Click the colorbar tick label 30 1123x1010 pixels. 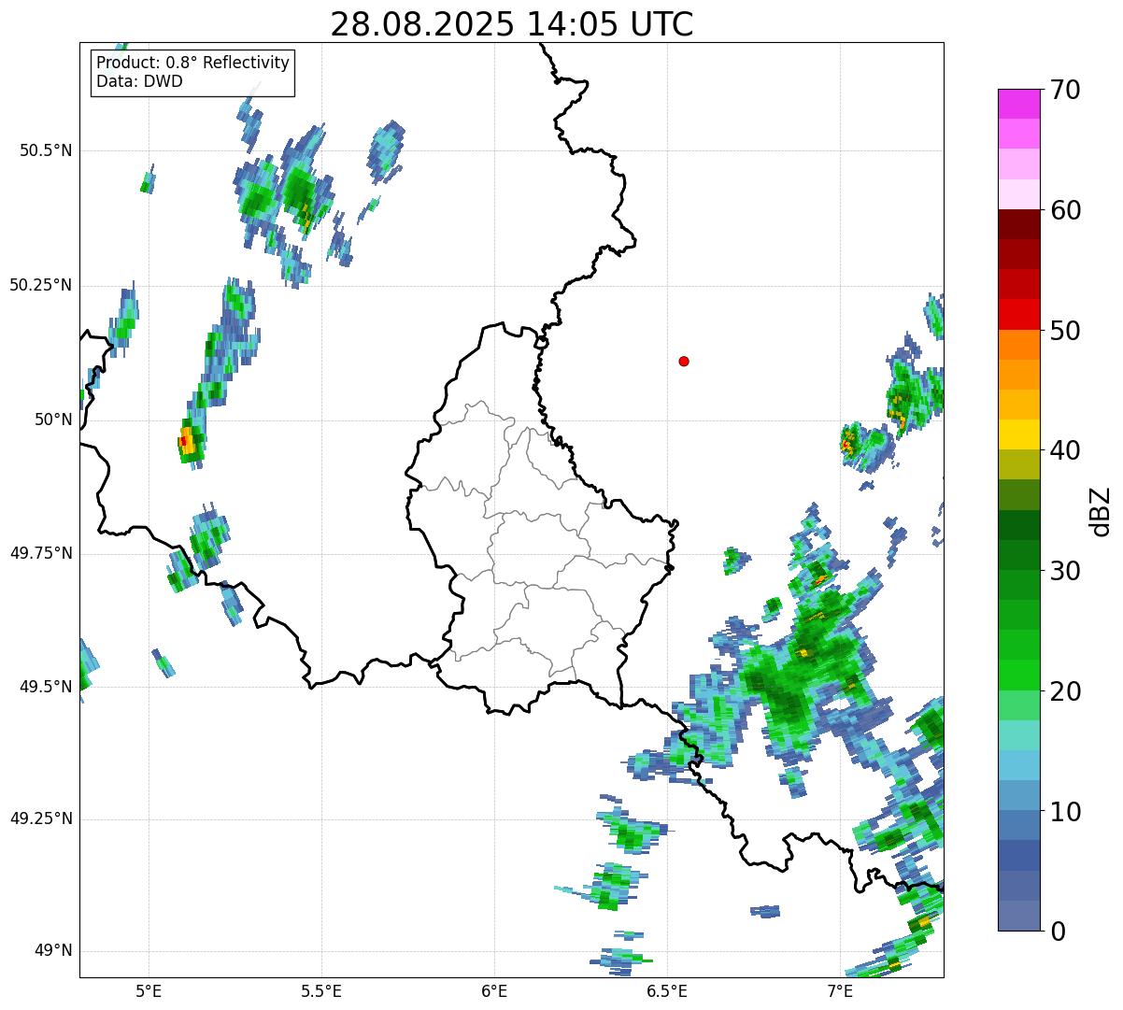[1065, 571]
